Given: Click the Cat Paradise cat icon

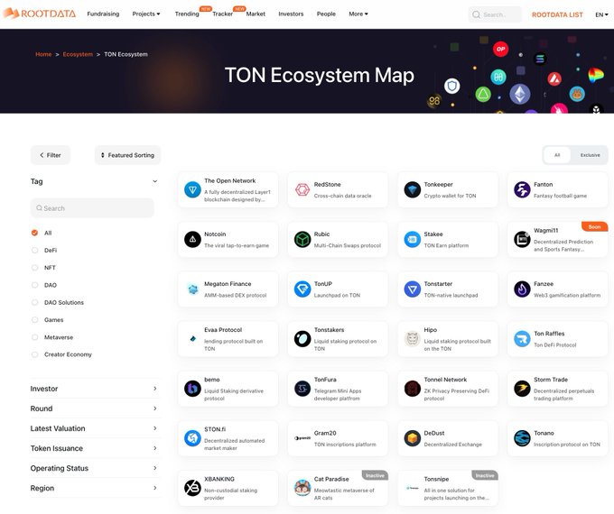Looking at the screenshot, I should pos(302,488).
